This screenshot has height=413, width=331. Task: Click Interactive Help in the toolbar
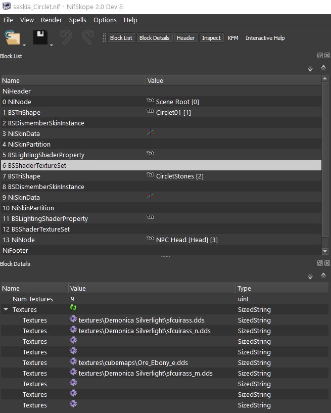click(x=265, y=38)
